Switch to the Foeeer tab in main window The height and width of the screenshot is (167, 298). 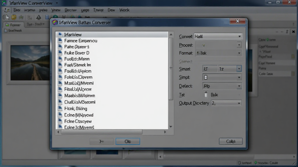point(13,25)
